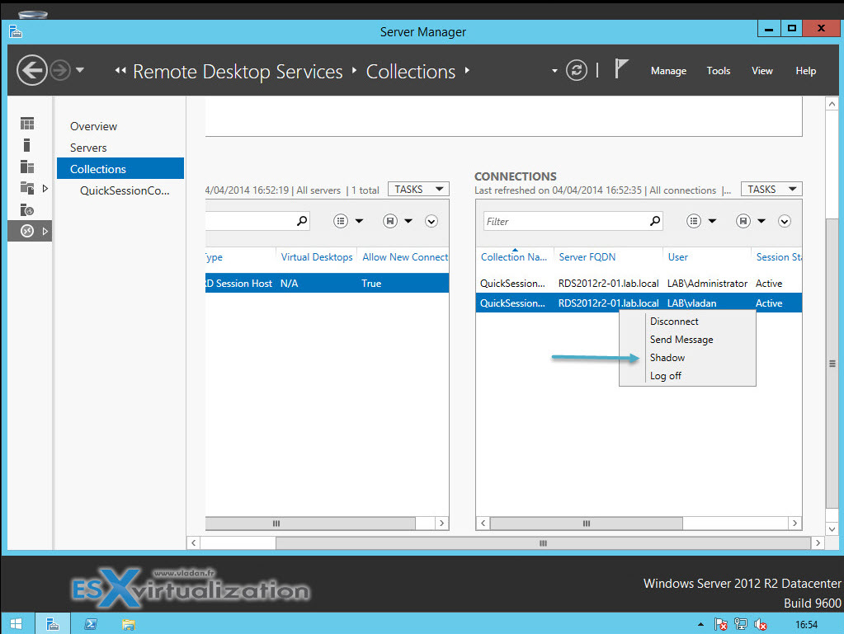
Task: Select Overview in the navigation pane
Action: pos(94,126)
